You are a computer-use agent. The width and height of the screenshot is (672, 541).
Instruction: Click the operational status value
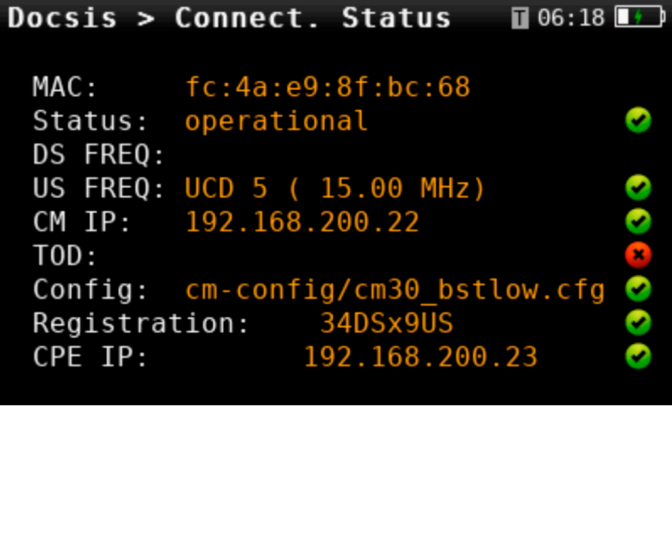(276, 121)
